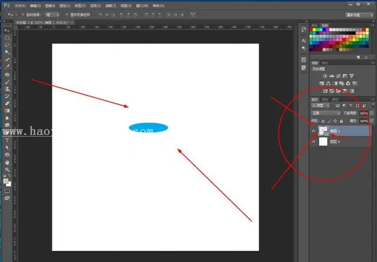Enable the 自动选择 checkbox
The height and width of the screenshot is (262, 377).
click(23, 14)
